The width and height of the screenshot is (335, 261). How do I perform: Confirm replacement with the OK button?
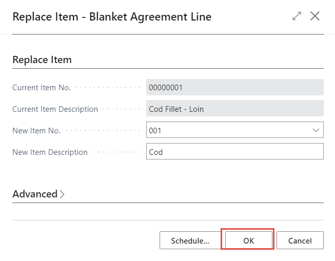click(248, 240)
